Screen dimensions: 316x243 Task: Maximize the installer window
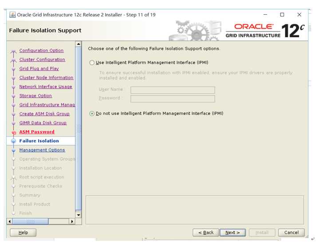(282, 15)
